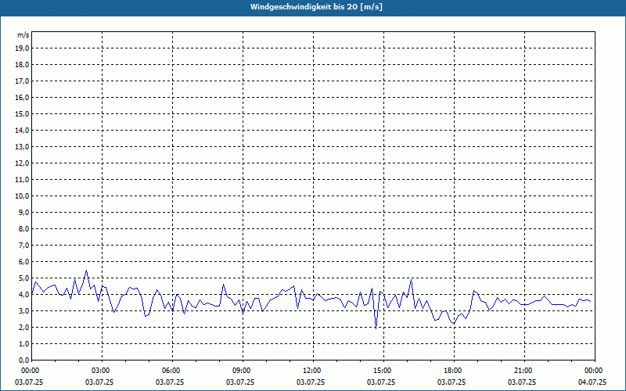This screenshot has width=626, height=391.
Task: Click the 04.07.25 date label
Action: pos(592,382)
